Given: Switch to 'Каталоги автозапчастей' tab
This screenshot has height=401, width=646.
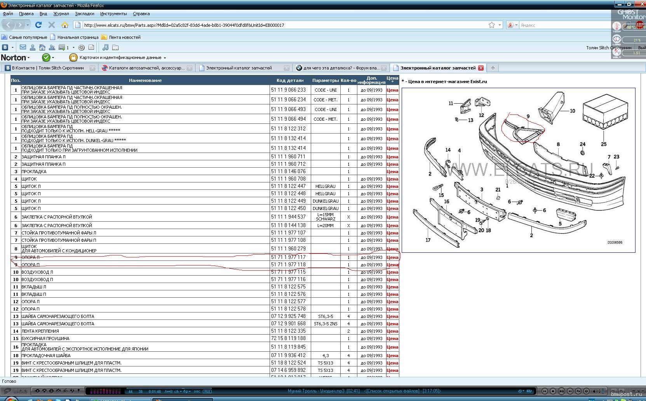Looking at the screenshot, I should coord(146,68).
